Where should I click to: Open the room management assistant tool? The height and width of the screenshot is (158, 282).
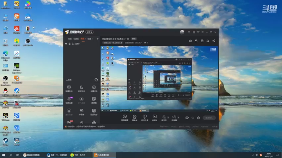[81, 89]
